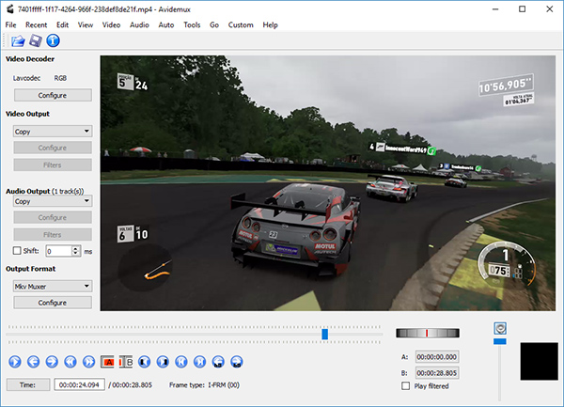Skip backward one minute

pyautogui.click(x=218, y=362)
